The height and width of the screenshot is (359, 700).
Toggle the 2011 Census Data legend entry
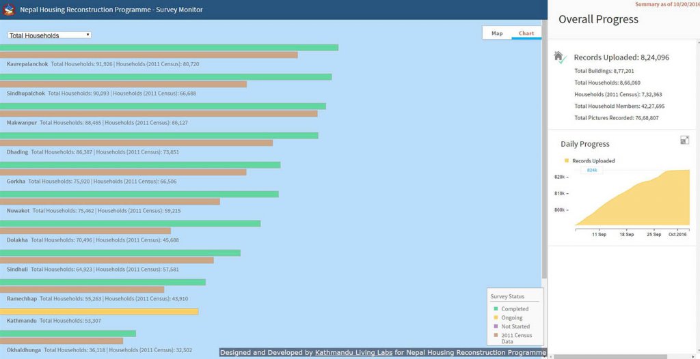point(513,338)
